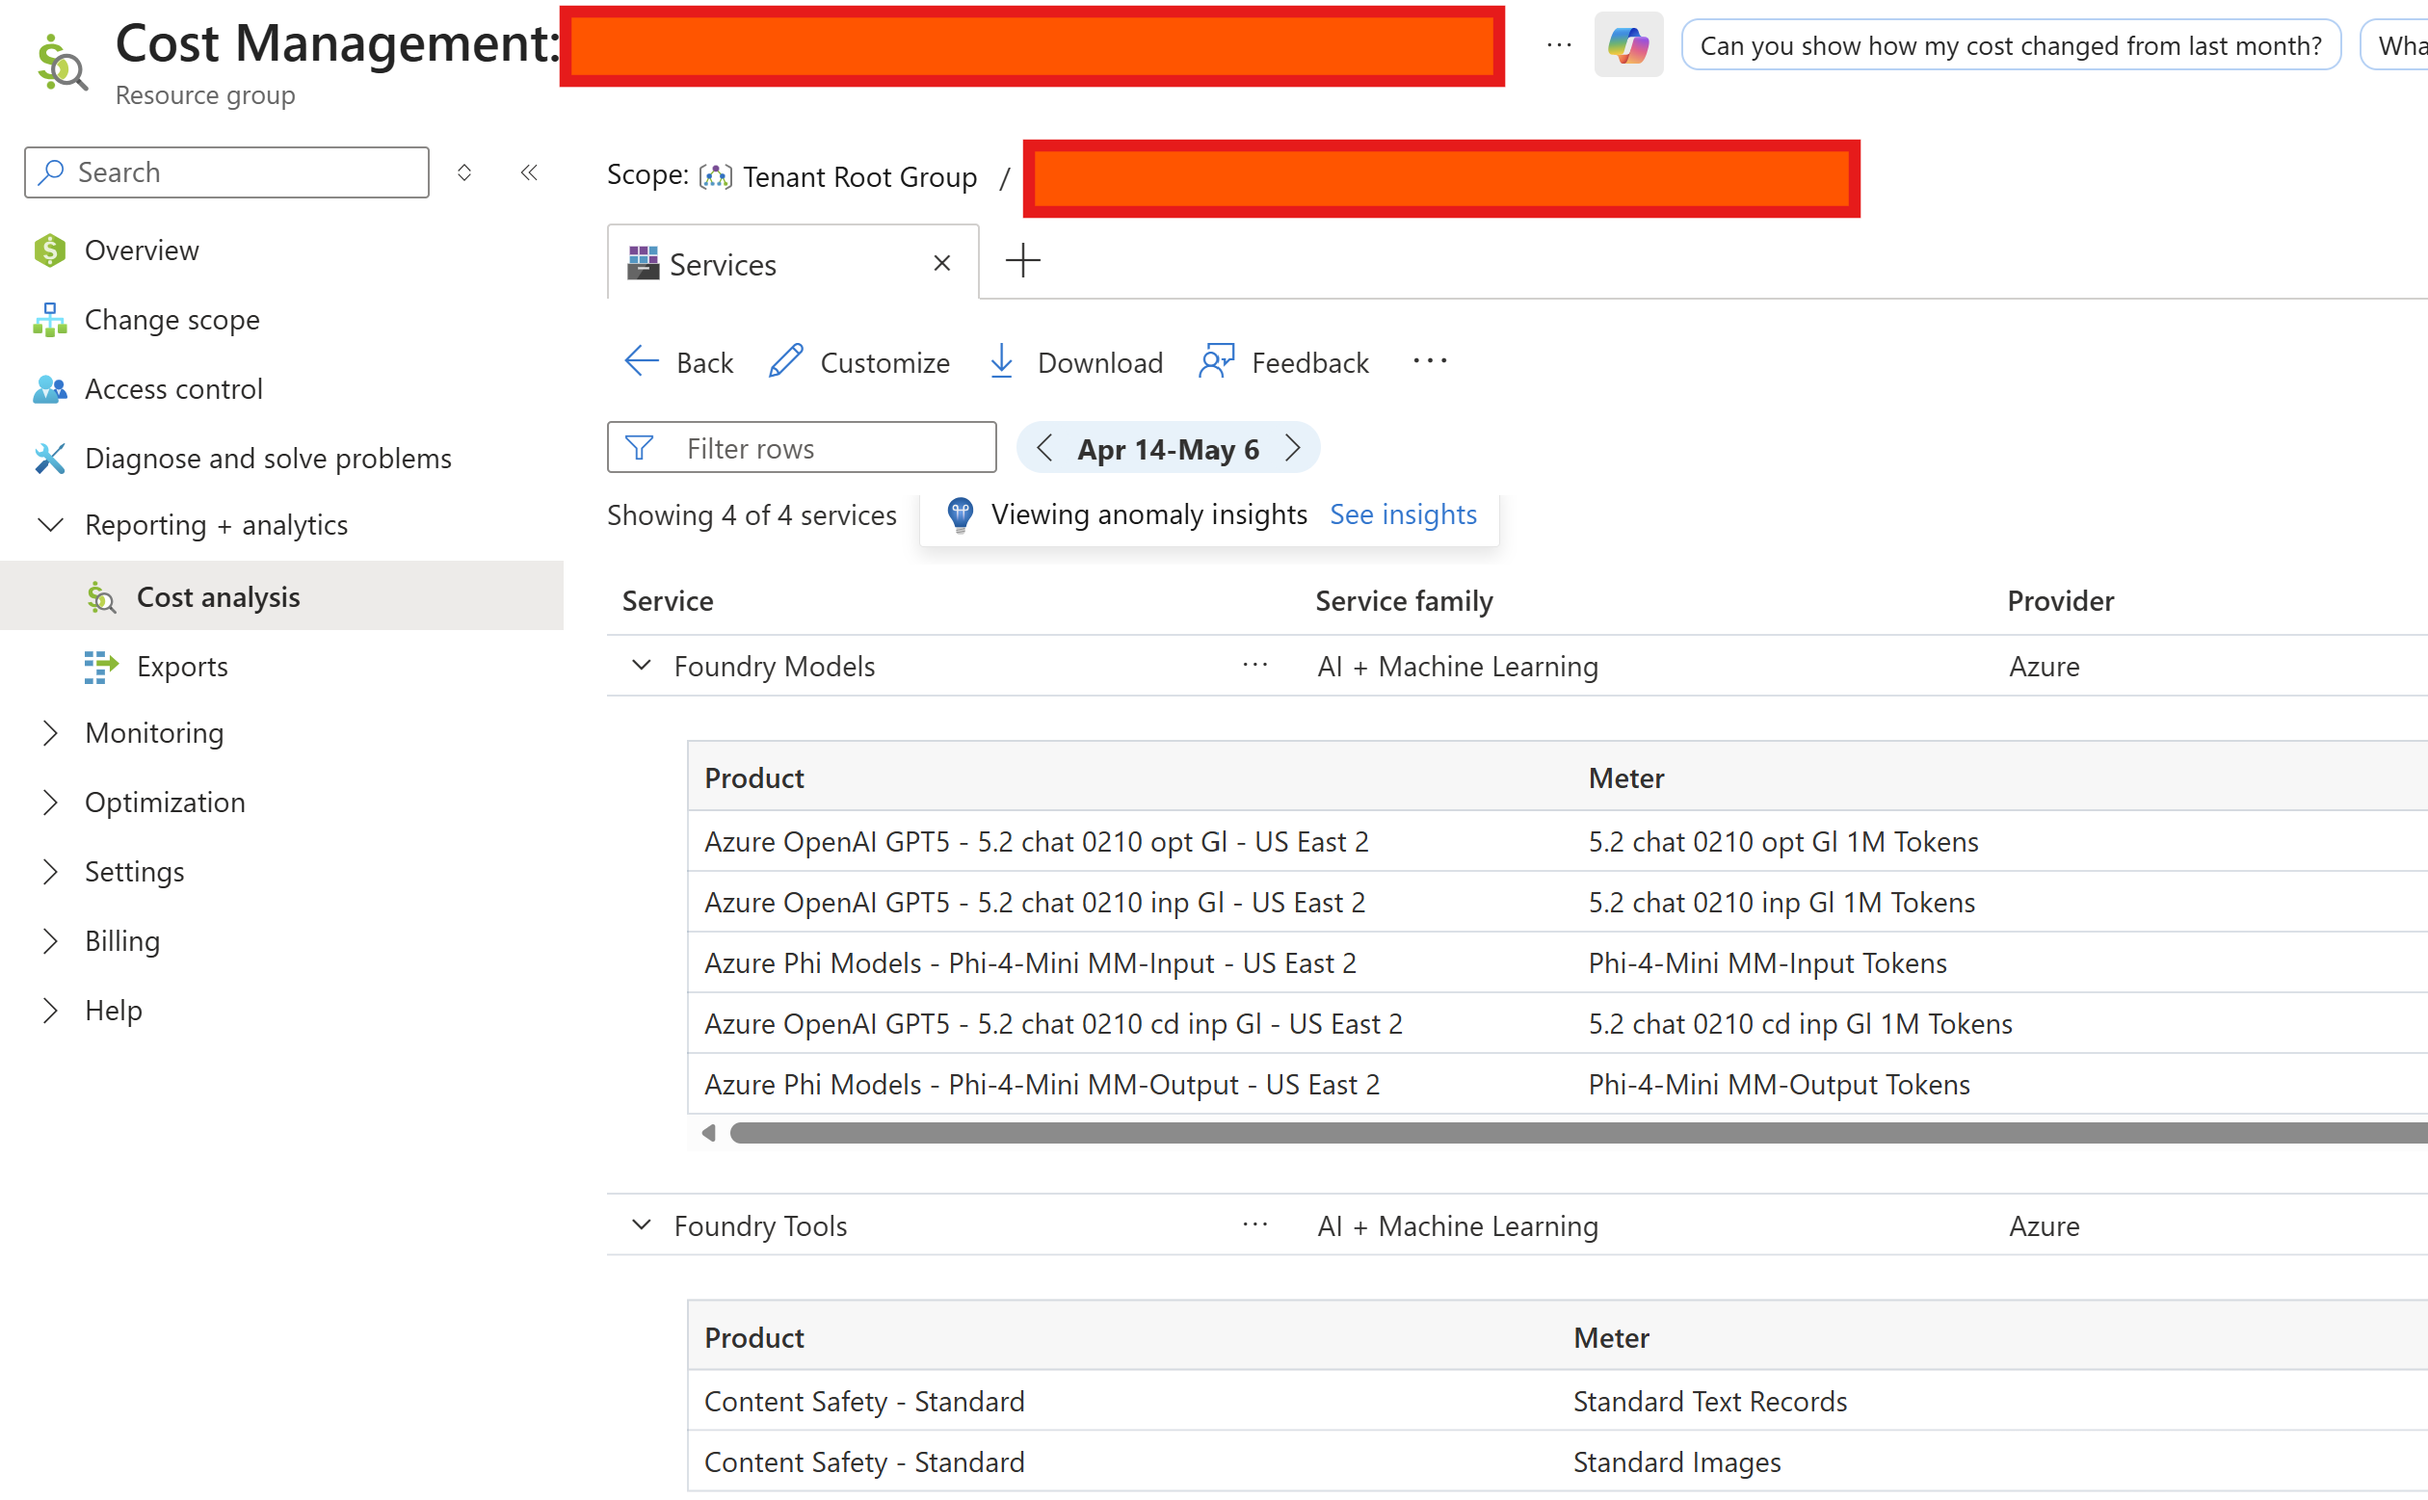Click the Cost Management logo icon
This screenshot has width=2428, height=1500.
61,63
